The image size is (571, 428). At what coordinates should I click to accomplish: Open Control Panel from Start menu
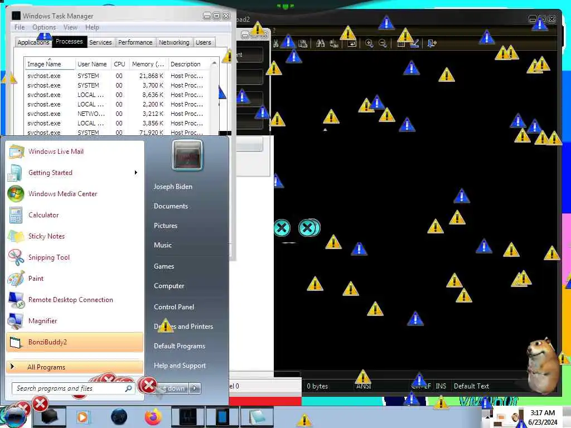tap(174, 307)
